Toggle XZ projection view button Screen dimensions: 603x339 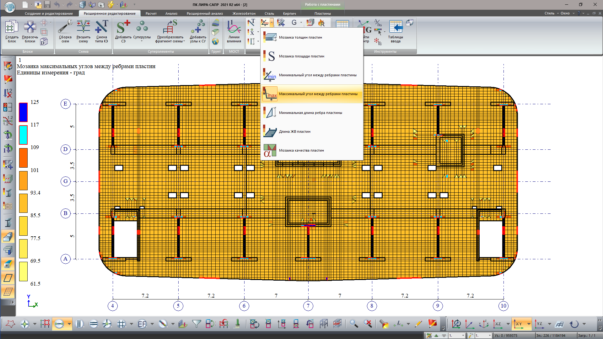coord(498,324)
